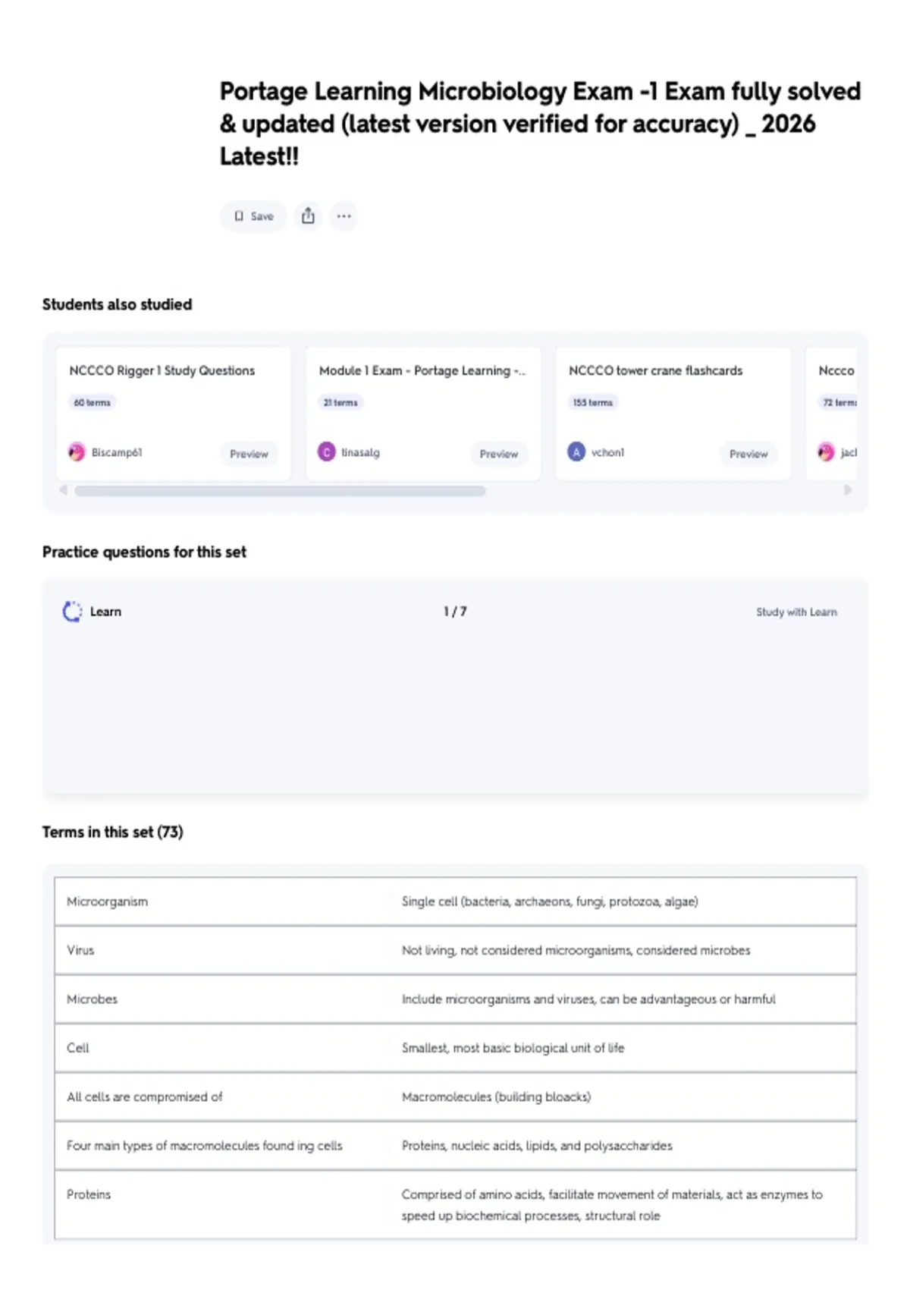Open Study with Learn link
The height and width of the screenshot is (1290, 910).
(x=796, y=612)
